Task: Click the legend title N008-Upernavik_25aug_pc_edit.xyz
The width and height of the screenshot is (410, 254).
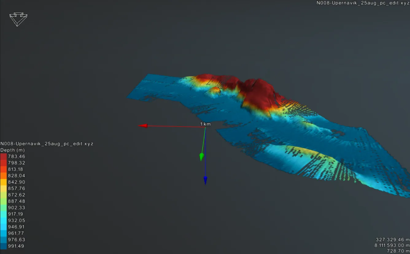Action: coord(47,144)
